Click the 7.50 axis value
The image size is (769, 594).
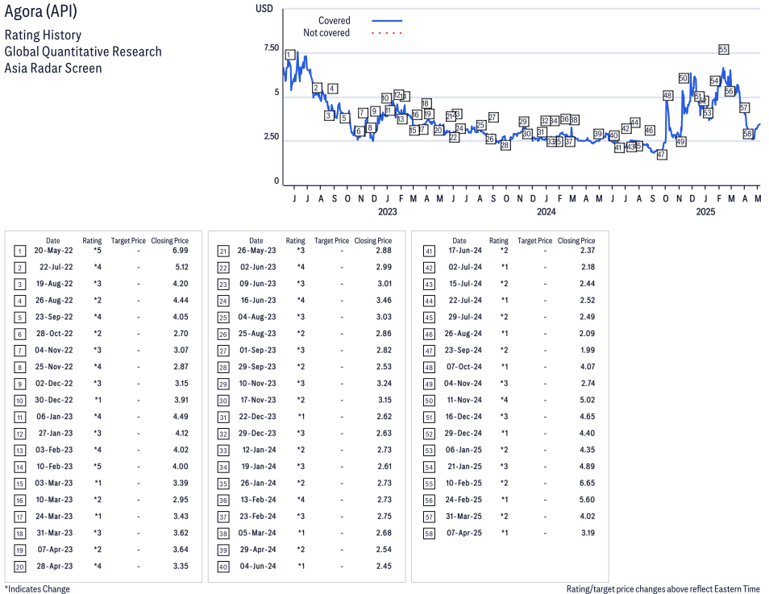click(x=271, y=48)
